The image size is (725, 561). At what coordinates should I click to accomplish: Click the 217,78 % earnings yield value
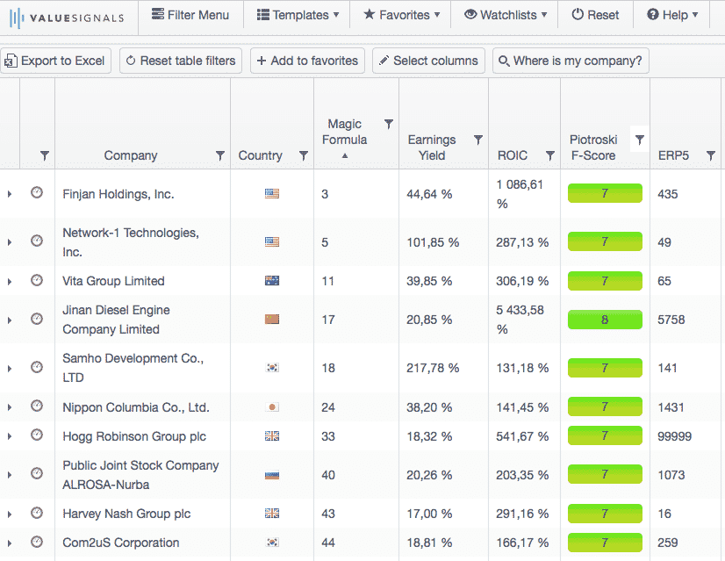pyautogui.click(x=433, y=368)
